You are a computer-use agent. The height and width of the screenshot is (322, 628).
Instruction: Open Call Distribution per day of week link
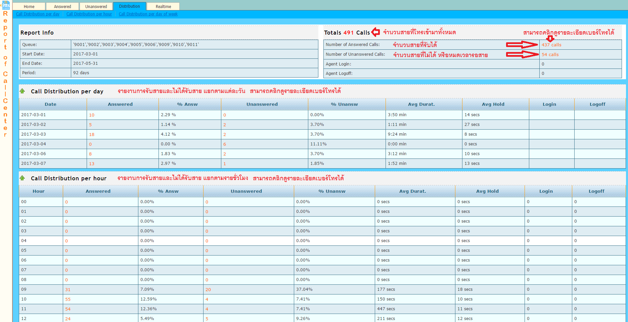click(148, 14)
